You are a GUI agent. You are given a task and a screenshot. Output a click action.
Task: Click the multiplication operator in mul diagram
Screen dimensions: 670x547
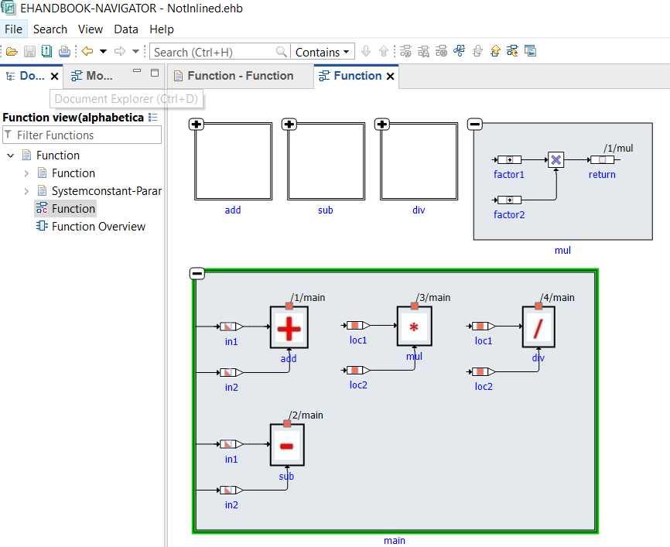[555, 159]
